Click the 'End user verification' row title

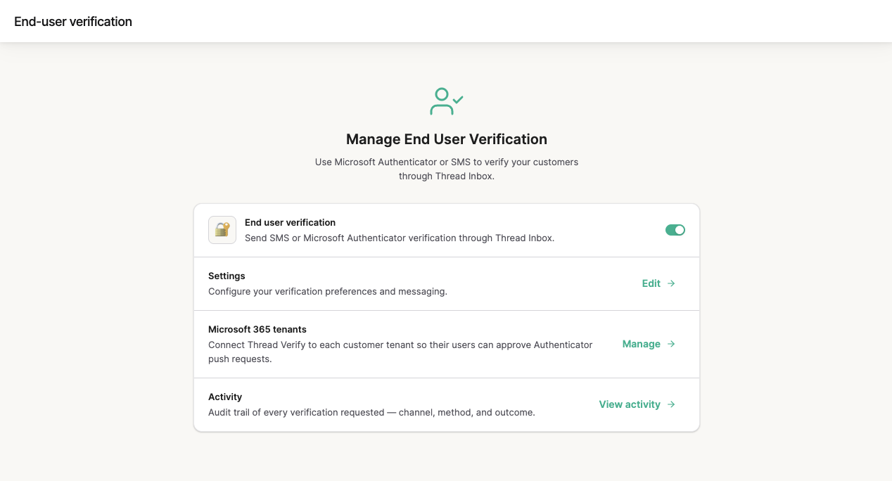point(290,222)
